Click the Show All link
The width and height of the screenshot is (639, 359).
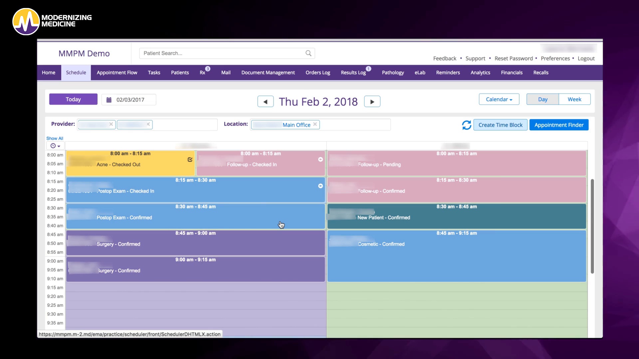[55, 138]
